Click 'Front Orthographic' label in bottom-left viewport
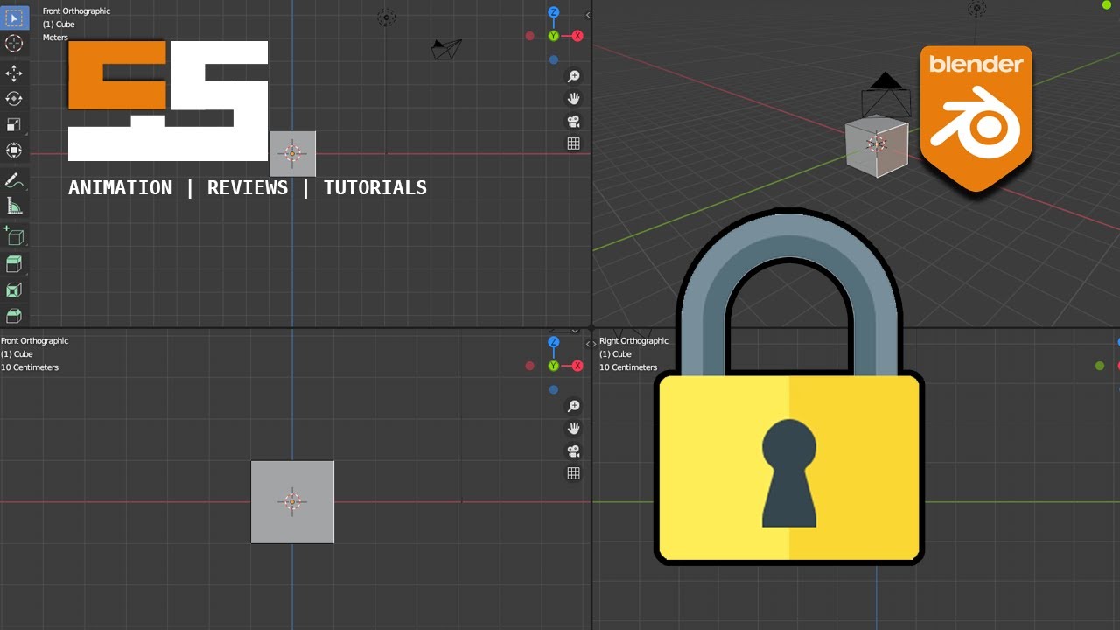Image resolution: width=1120 pixels, height=630 pixels. (34, 341)
